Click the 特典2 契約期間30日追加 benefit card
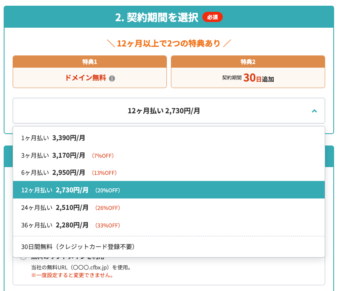Screen dimensions: 339x291 (248, 72)
